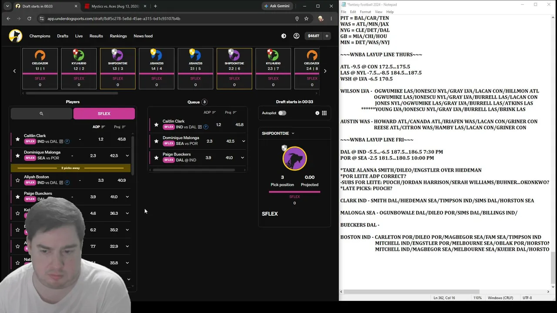Open Notepad Edit menu
This screenshot has width=557, height=313.
(353, 12)
